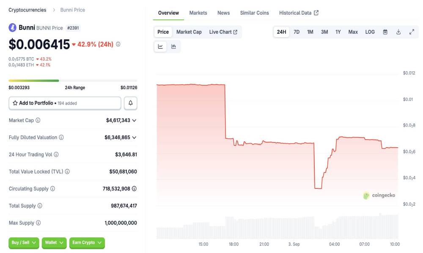Open the calendar date range picker
423x253 pixels.
[385, 32]
